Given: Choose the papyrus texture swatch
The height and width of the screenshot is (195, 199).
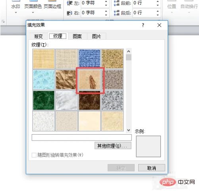Looking at the screenshot, I should tap(44, 59).
